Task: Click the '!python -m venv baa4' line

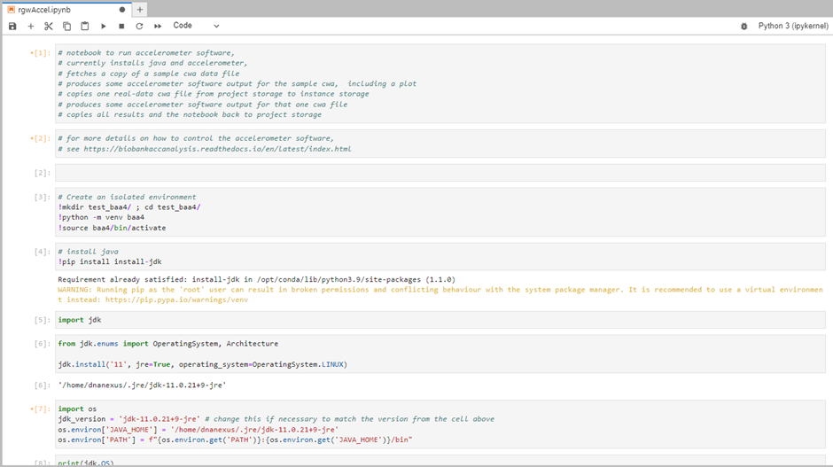Action: [101, 217]
